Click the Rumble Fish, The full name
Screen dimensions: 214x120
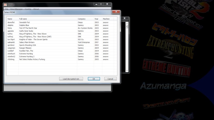click(x=26, y=51)
